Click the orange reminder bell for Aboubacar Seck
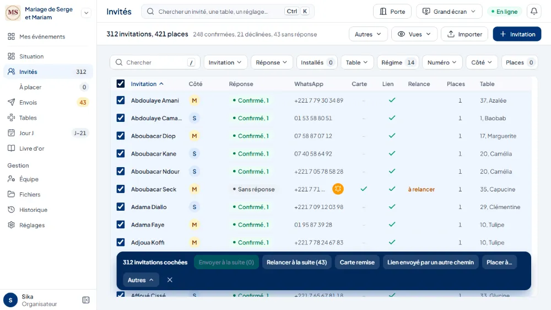Screen dimensions: 551x310 [338, 189]
